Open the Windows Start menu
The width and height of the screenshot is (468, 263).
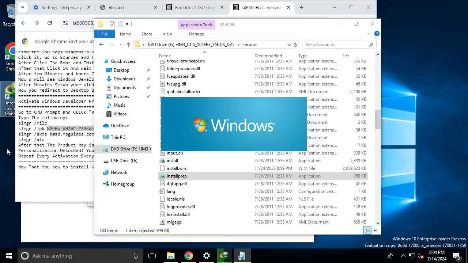point(9,256)
